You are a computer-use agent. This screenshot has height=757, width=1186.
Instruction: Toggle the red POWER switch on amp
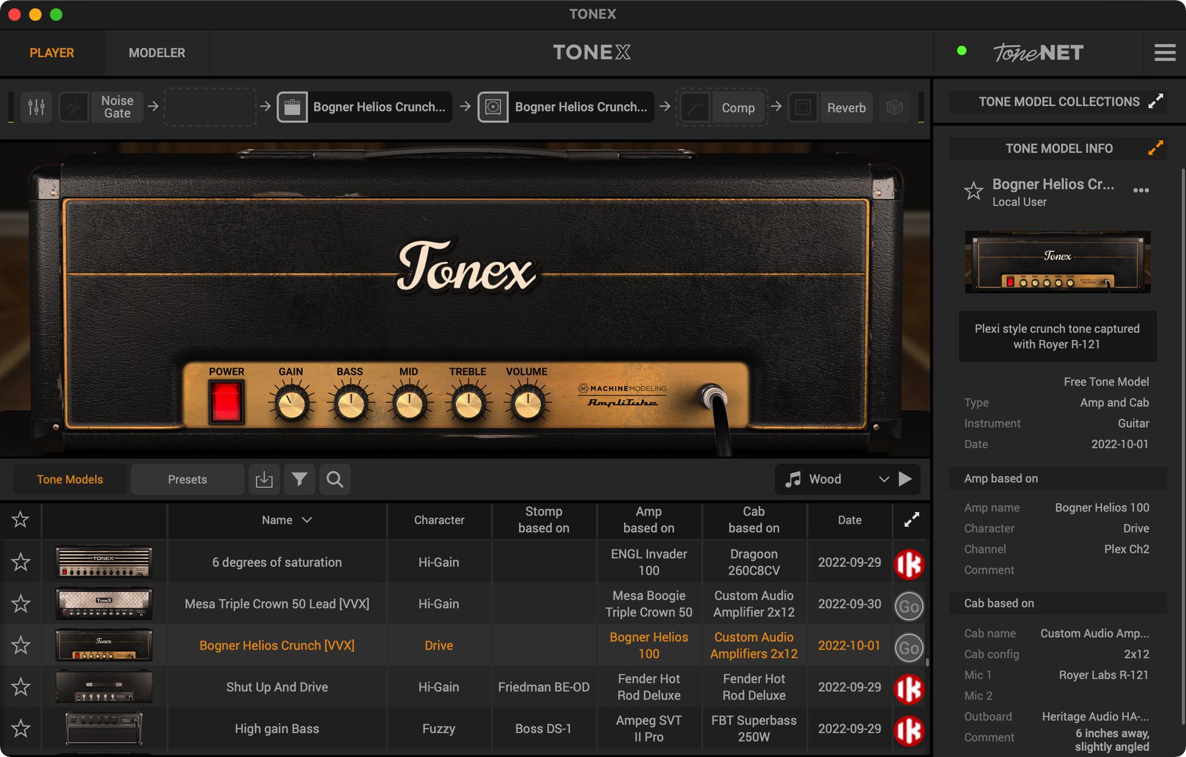[x=226, y=402]
